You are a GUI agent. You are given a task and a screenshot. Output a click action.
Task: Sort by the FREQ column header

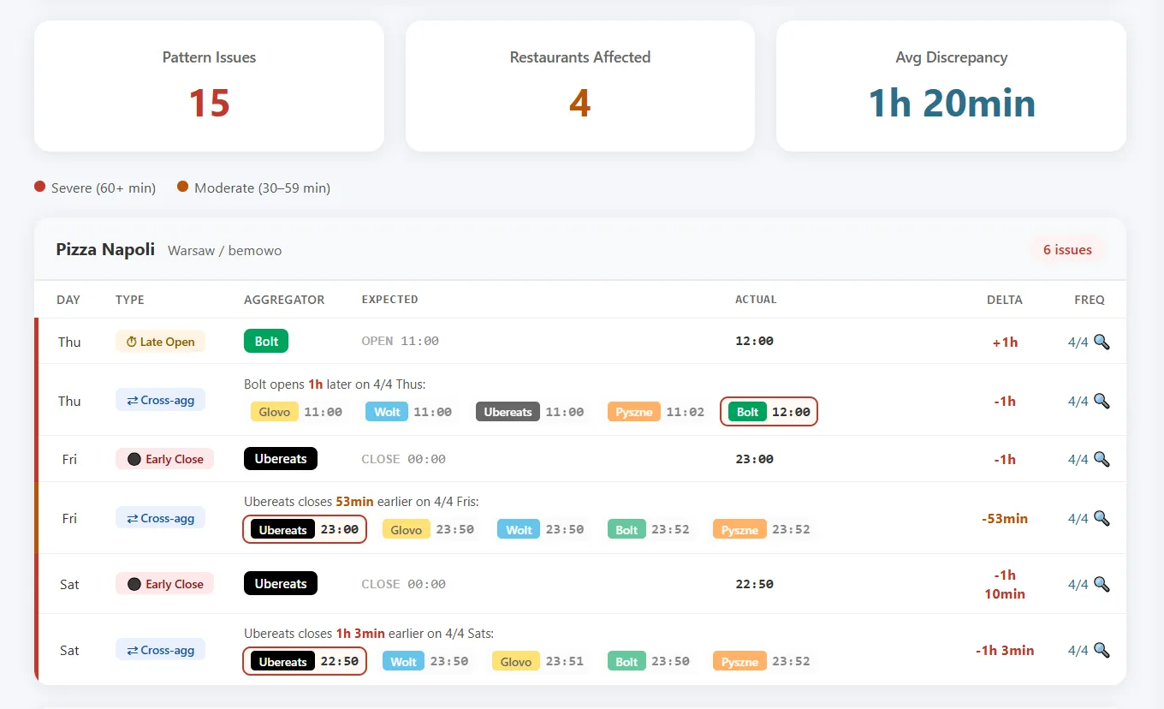click(1089, 300)
